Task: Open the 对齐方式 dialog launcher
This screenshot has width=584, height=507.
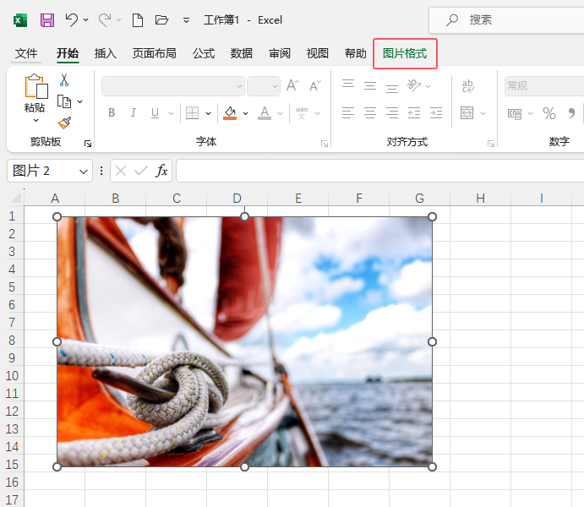Action: (x=491, y=144)
